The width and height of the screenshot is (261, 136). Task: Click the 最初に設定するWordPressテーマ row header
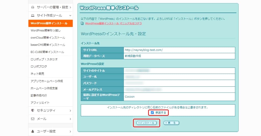(x=102, y=97)
